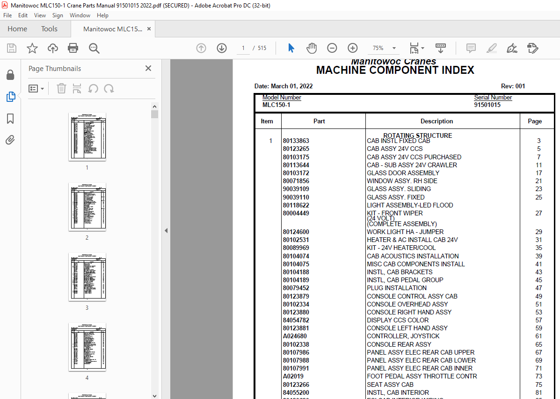Open the Edit menu
The height and width of the screenshot is (399, 560).
click(x=23, y=15)
